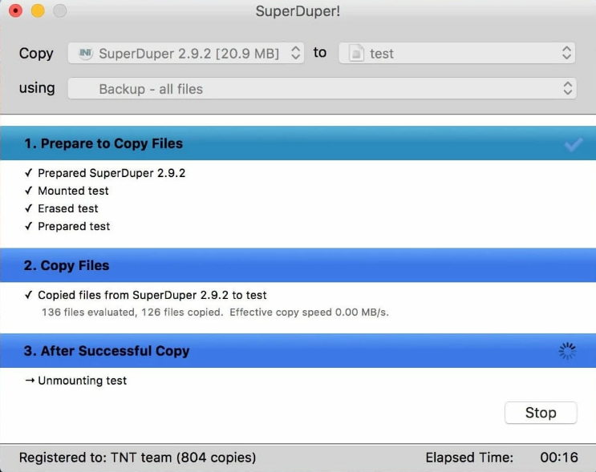Click the 136 files evaluated statistics line

(x=215, y=313)
